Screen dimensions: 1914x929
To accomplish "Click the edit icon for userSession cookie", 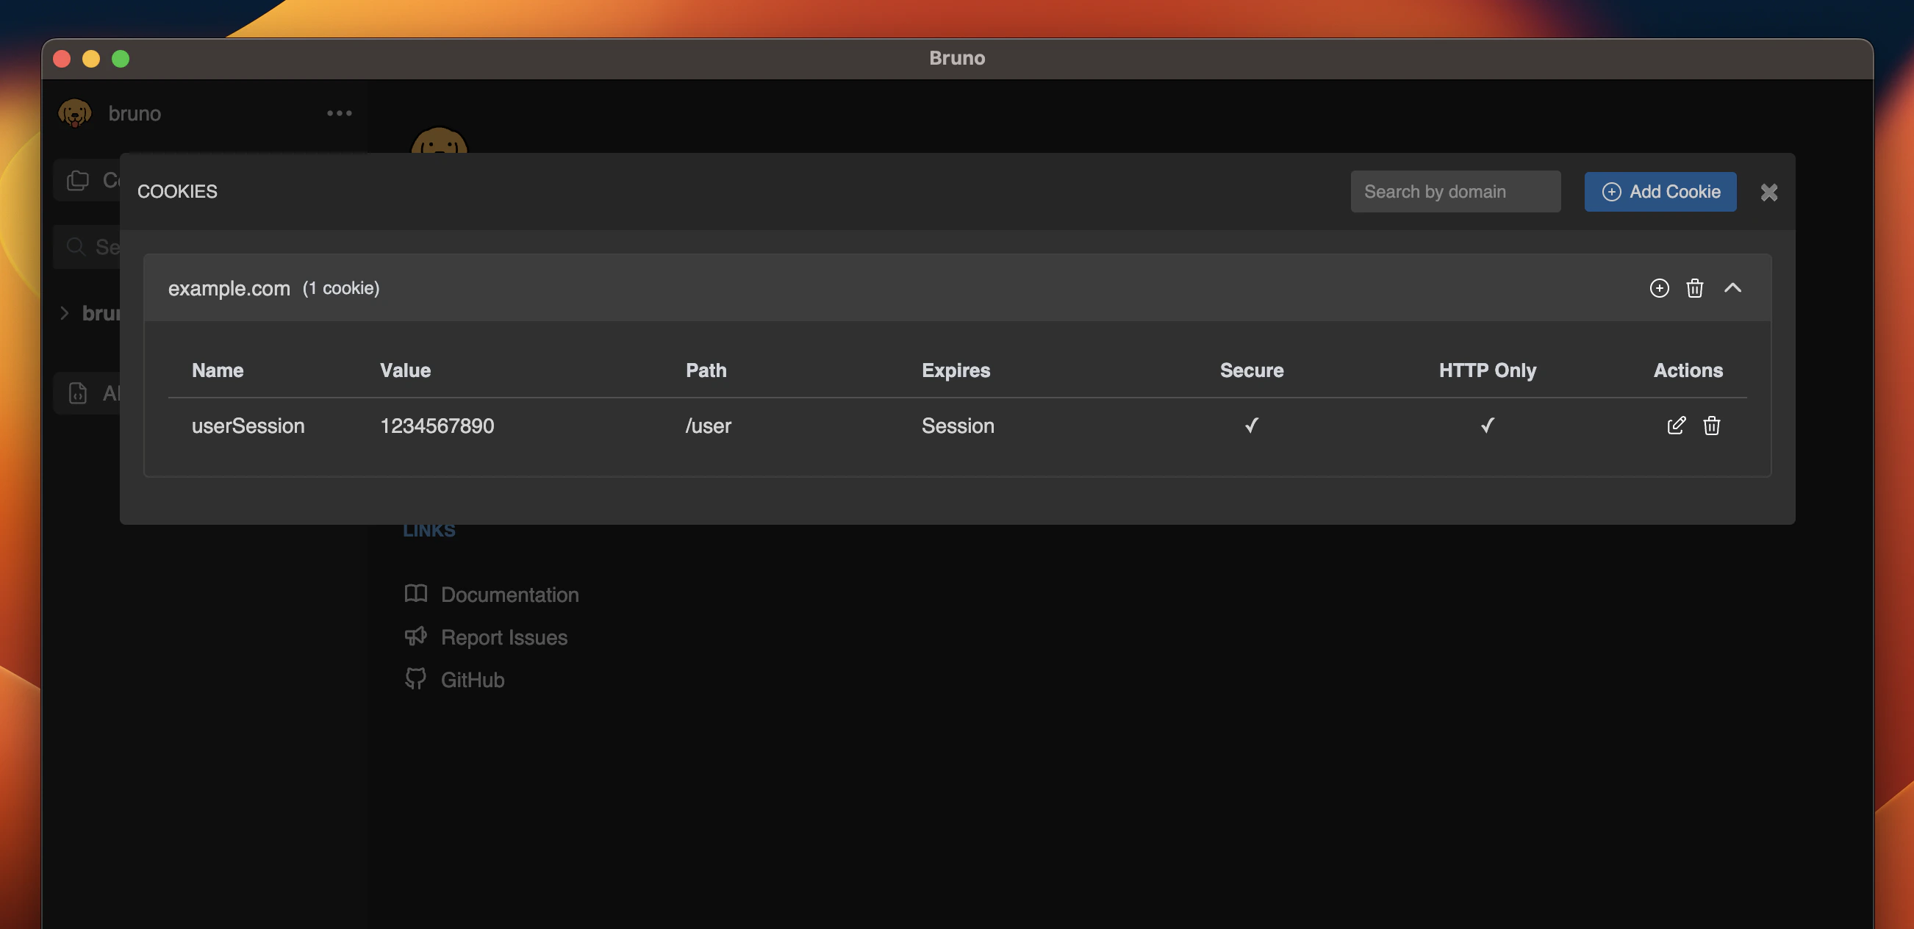I will (x=1676, y=425).
